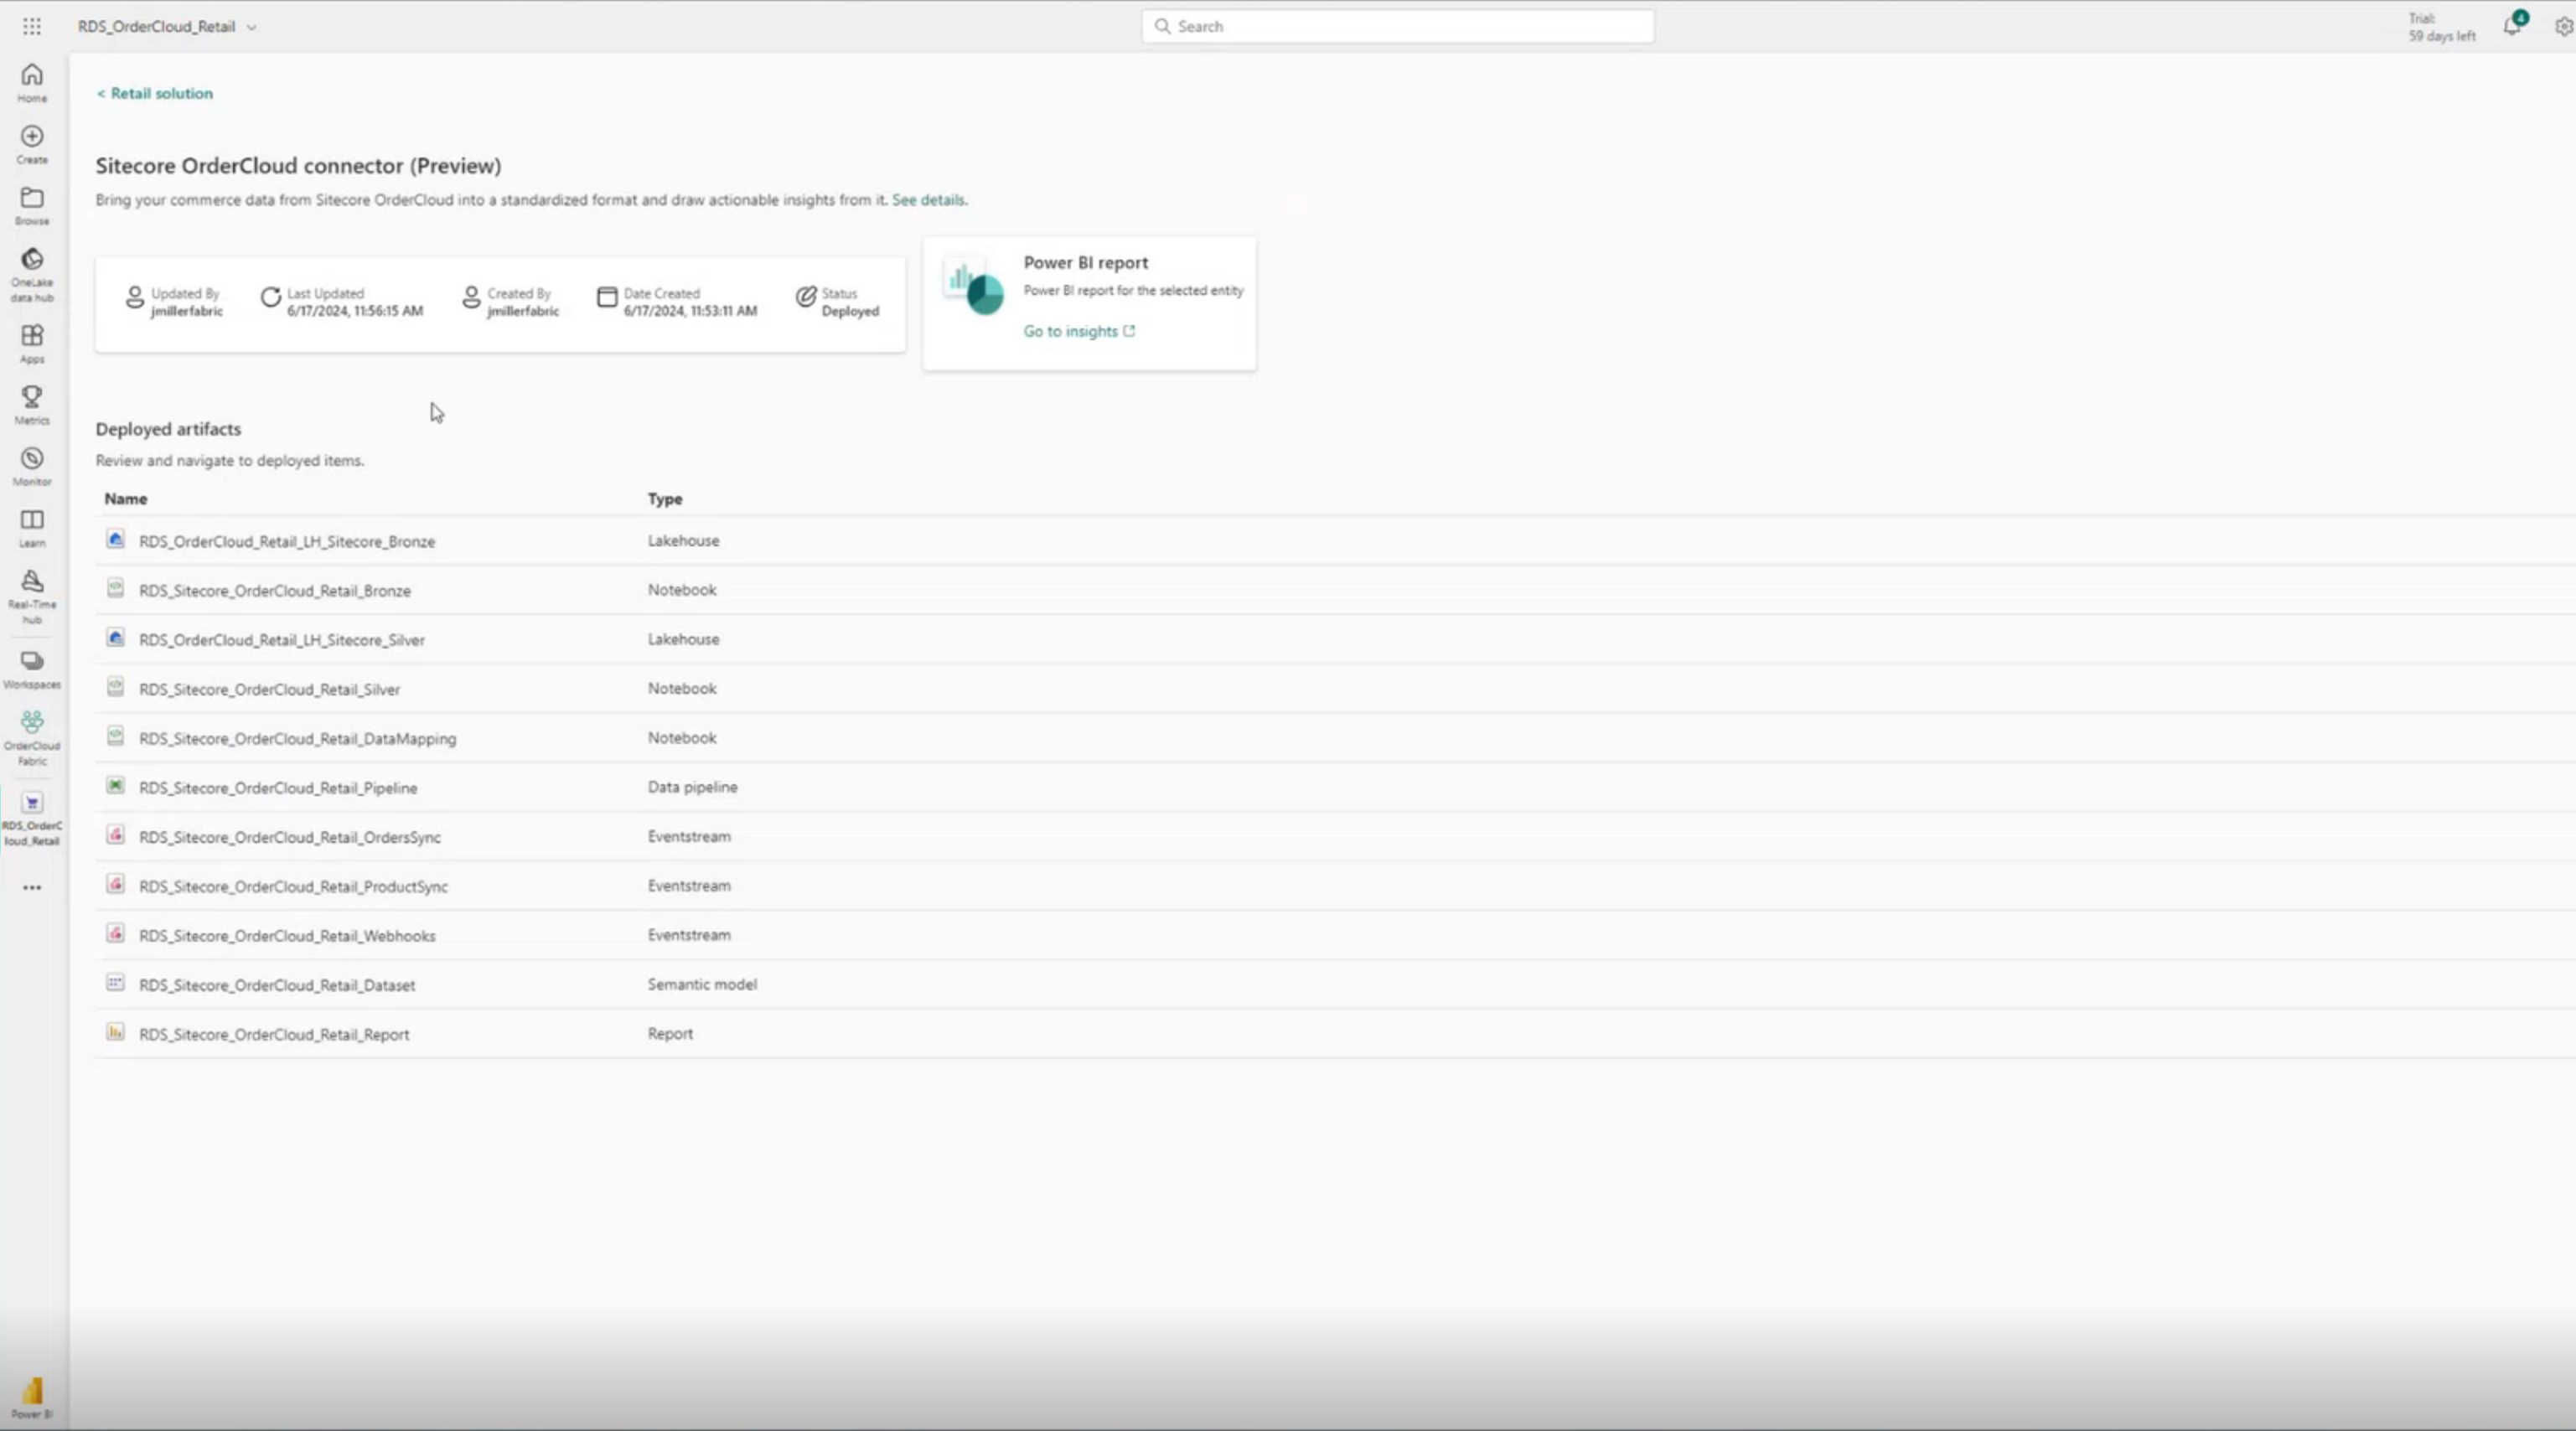The image size is (2576, 1431).
Task: Expand the RDS_OrderCloud_Retail workspace dropdown
Action: click(x=252, y=27)
